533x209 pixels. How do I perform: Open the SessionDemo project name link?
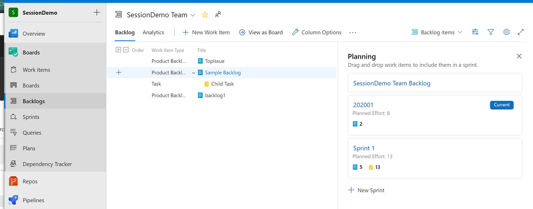(x=40, y=13)
